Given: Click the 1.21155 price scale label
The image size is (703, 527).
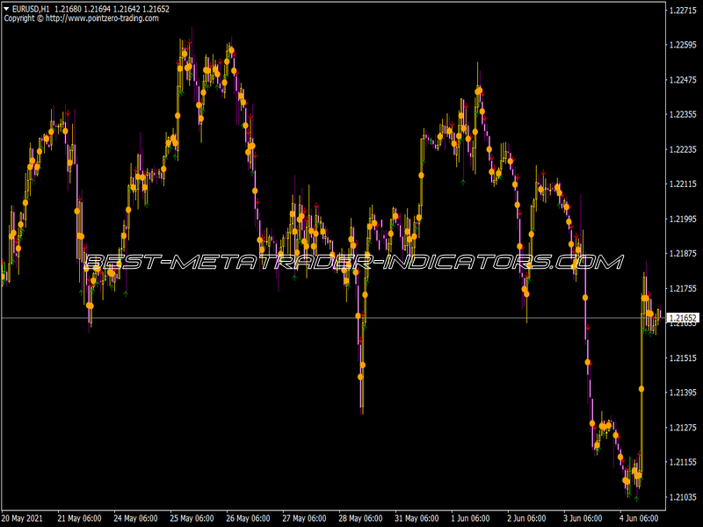Looking at the screenshot, I should pyautogui.click(x=683, y=462).
